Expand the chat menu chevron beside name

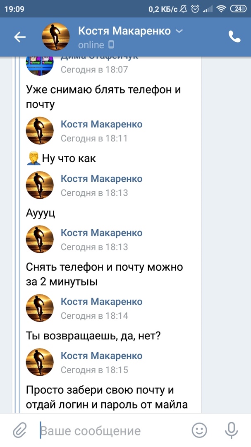click(179, 31)
